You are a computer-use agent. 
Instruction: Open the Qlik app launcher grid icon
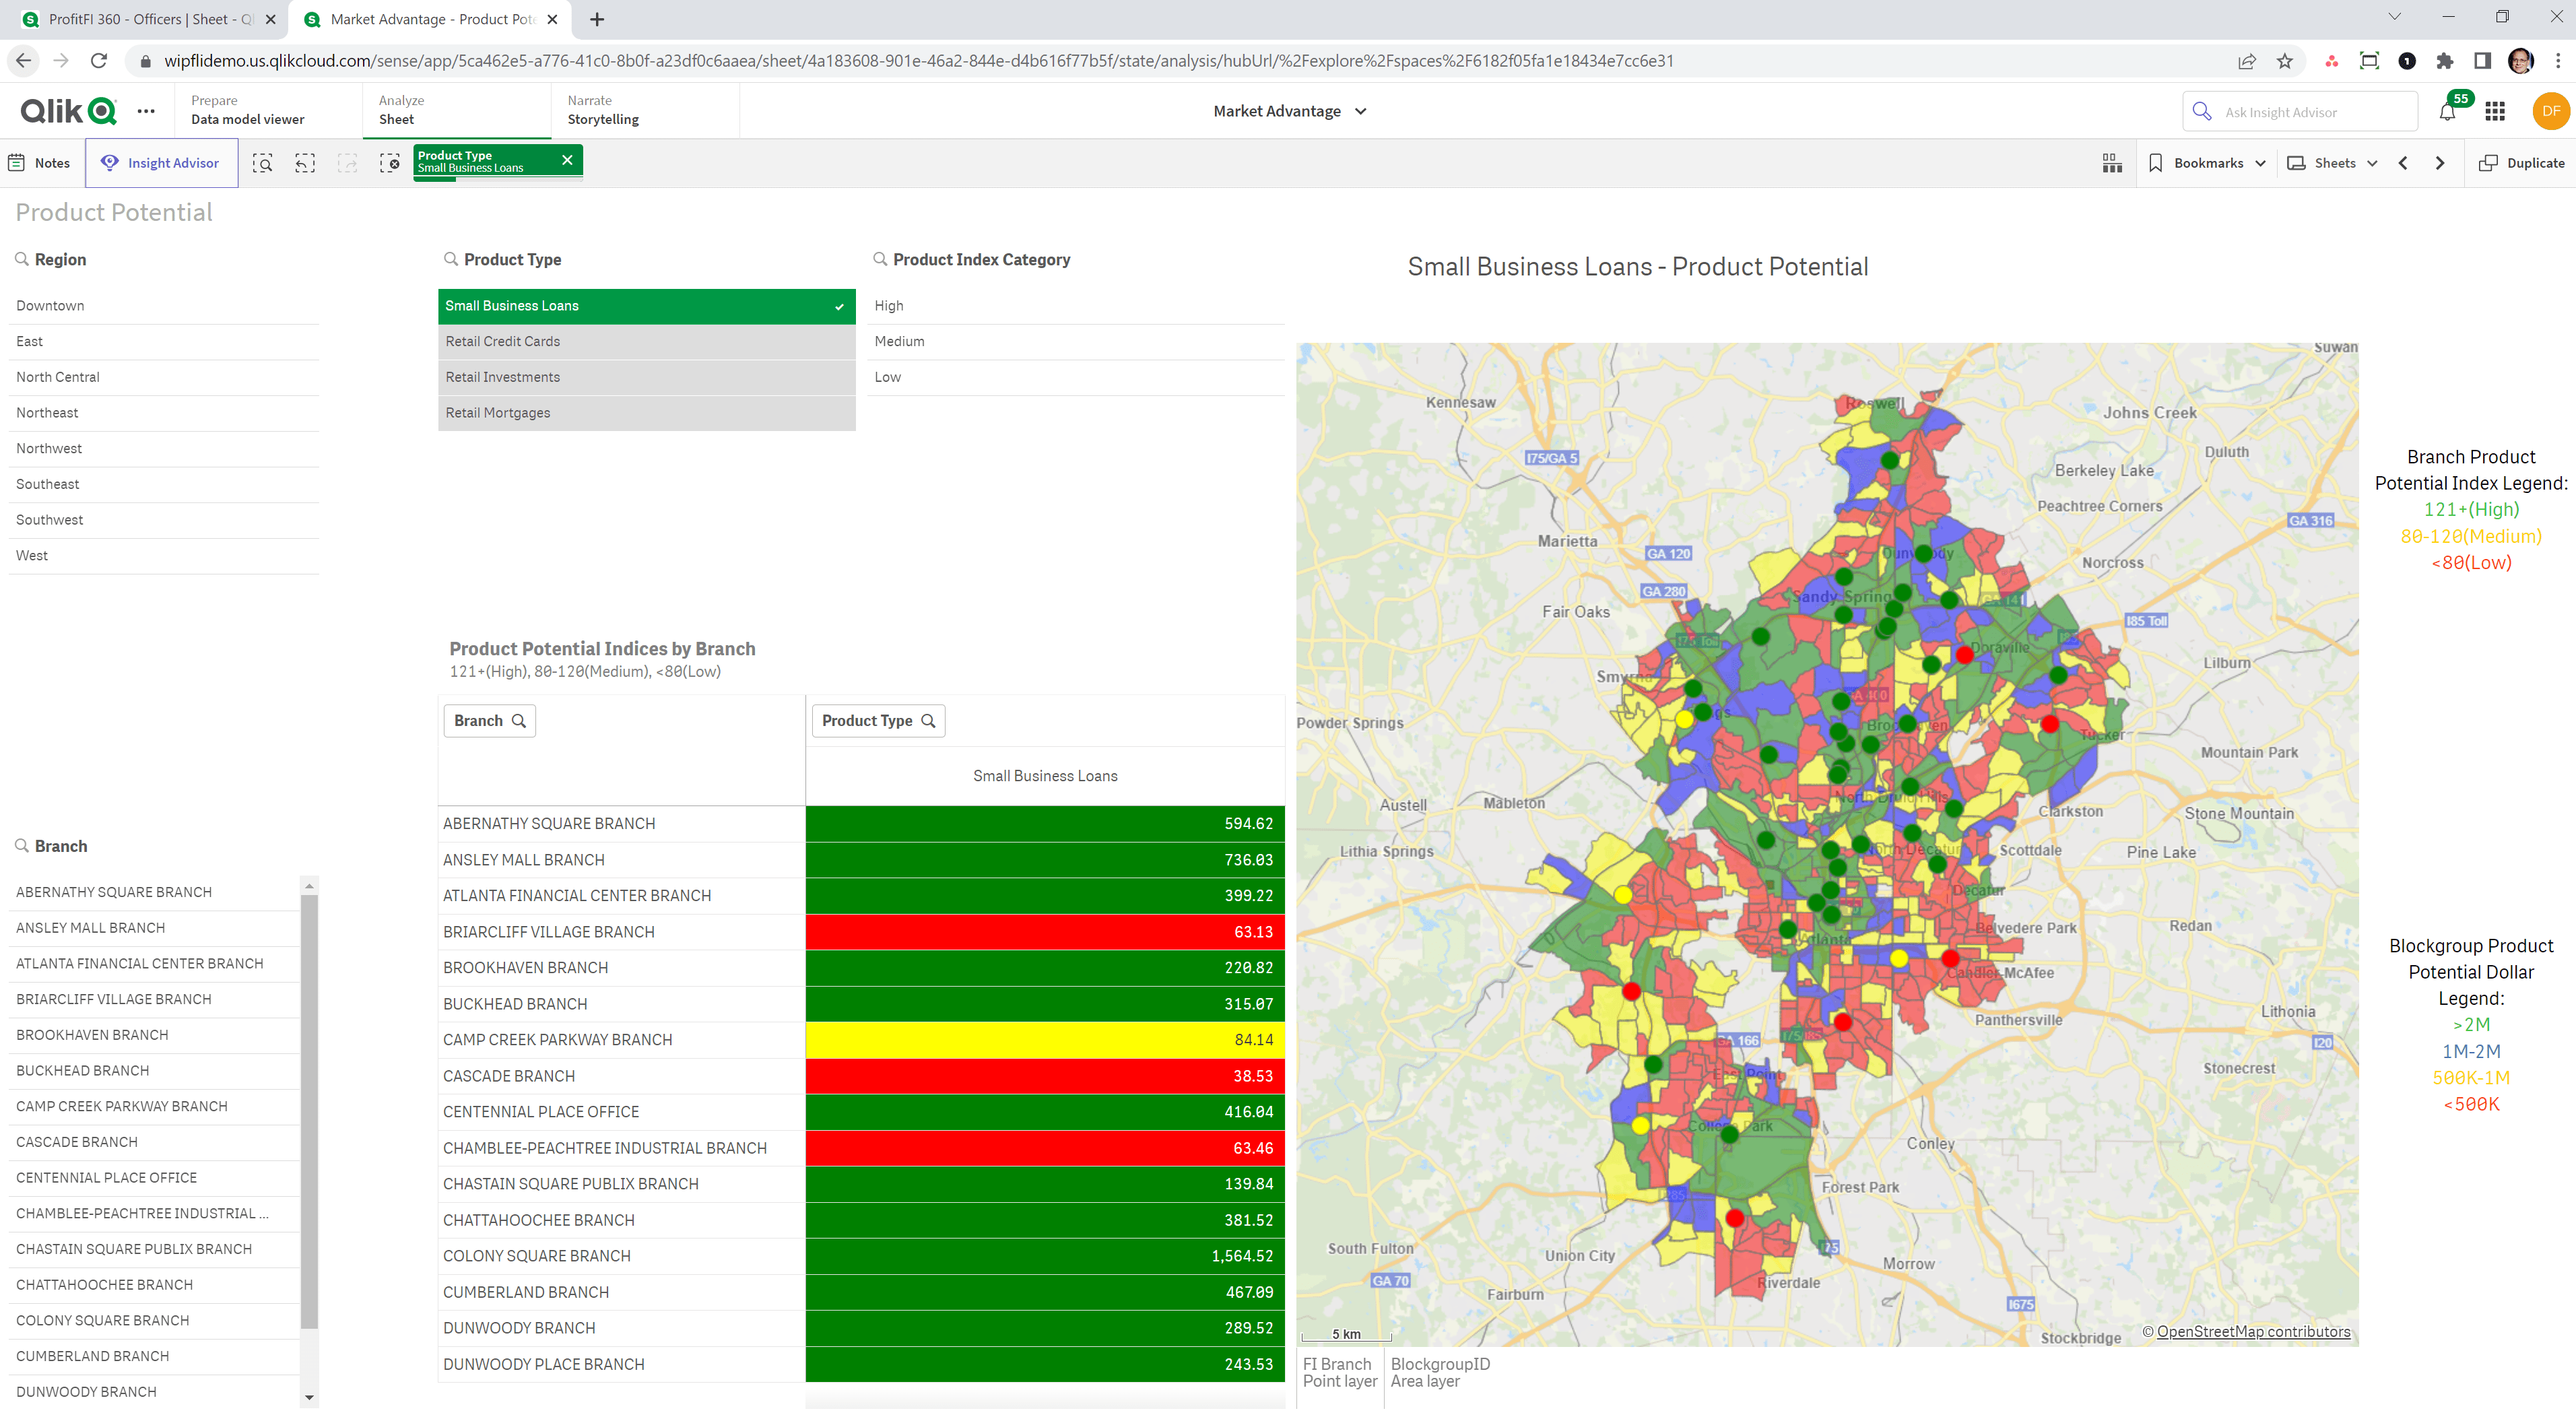point(2495,111)
